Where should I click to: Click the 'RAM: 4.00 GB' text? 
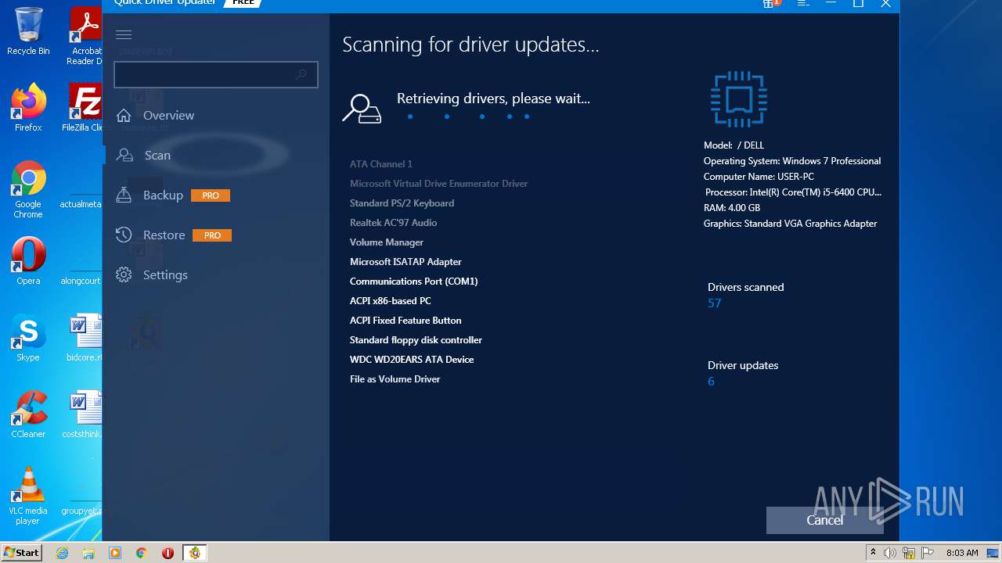732,208
